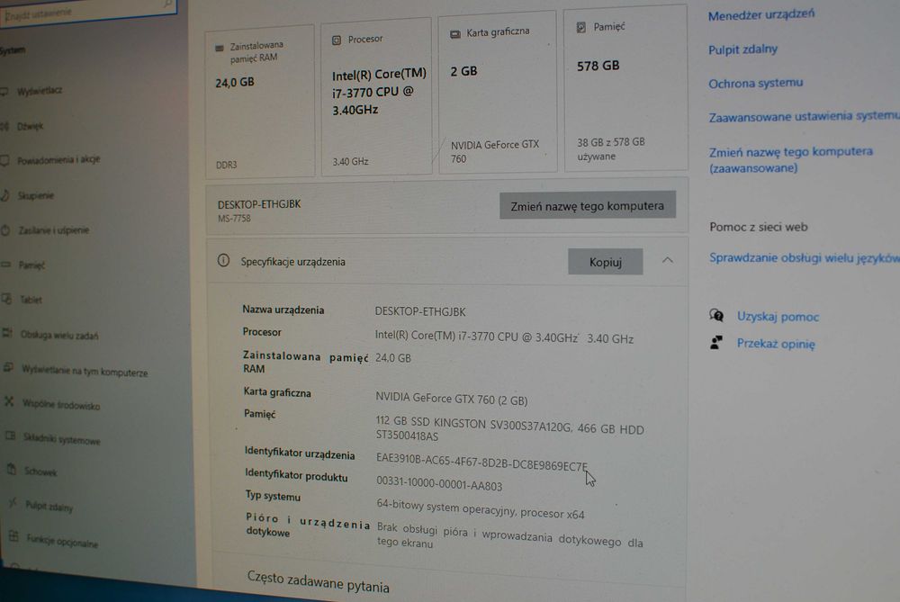Click the 578 GB Pamięć card
The image size is (900, 602).
pos(625,88)
